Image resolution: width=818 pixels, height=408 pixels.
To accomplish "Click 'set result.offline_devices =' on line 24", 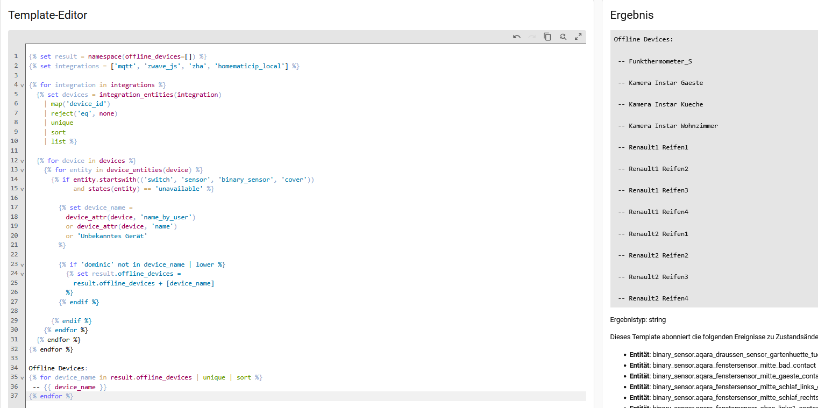I will click(123, 274).
